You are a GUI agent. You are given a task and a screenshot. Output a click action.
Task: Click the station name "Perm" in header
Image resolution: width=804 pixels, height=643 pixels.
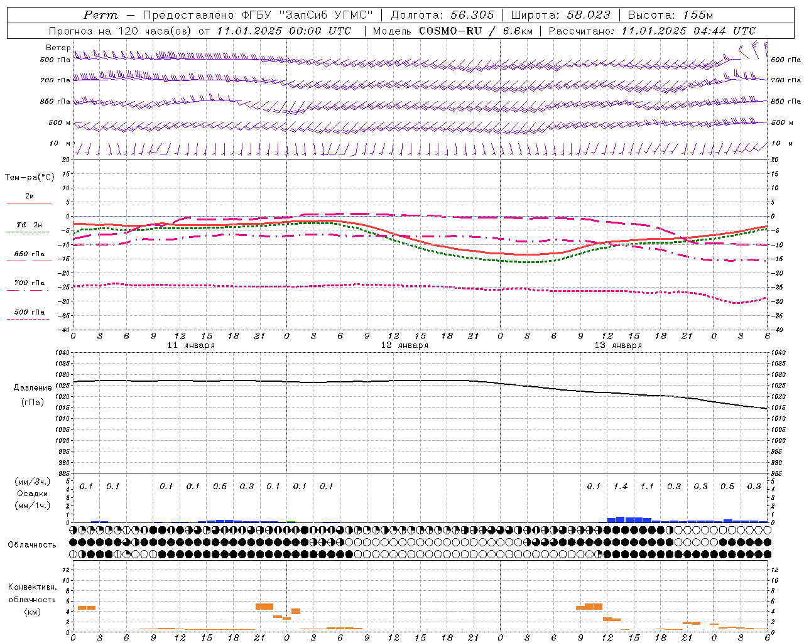[100, 15]
